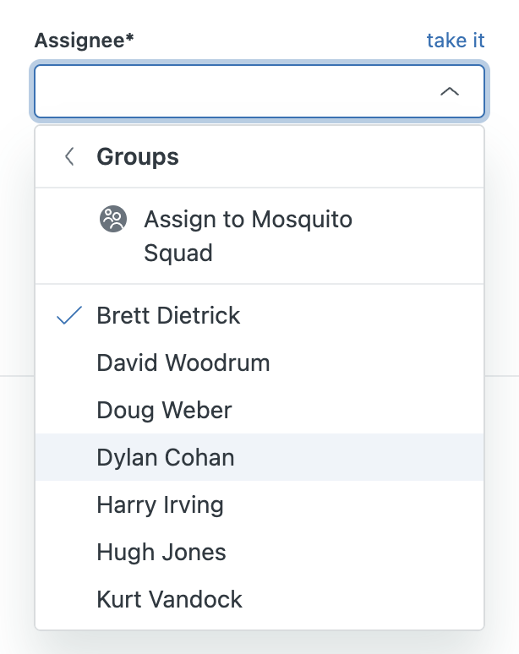The width and height of the screenshot is (519, 654).
Task: Click the "take it" link
Action: [x=455, y=41]
